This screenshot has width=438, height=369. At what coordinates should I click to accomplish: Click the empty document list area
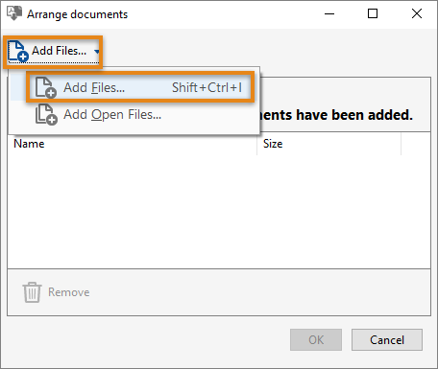(219, 212)
